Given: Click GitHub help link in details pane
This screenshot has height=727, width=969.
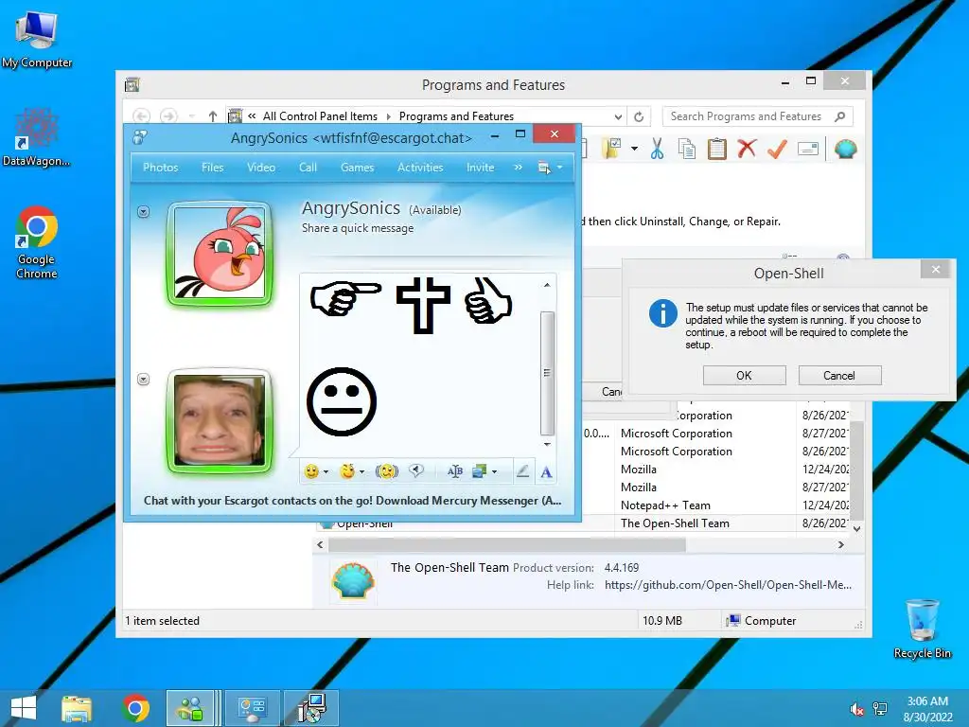Looking at the screenshot, I should tap(728, 585).
